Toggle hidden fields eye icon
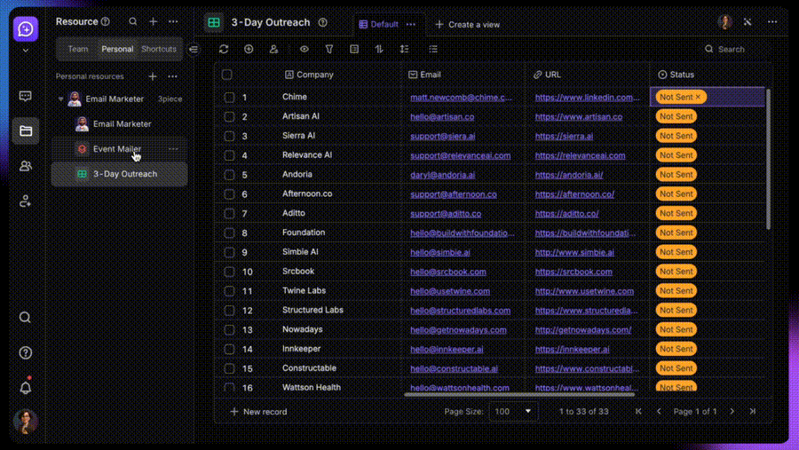Viewport: 799px width, 450px height. pyautogui.click(x=305, y=49)
